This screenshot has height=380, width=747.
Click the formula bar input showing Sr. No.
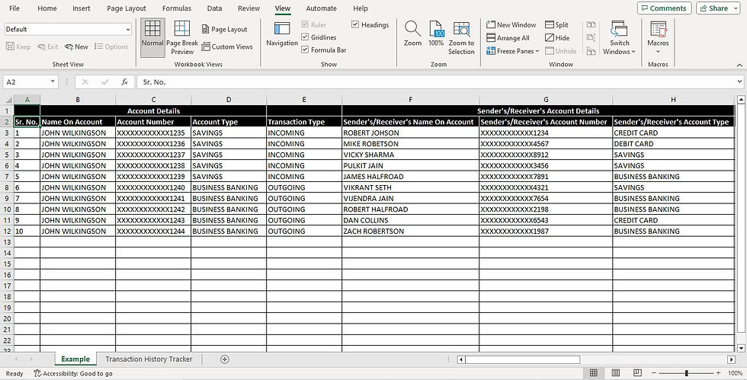pos(434,82)
